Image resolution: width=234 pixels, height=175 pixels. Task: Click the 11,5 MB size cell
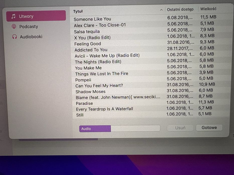point(208,17)
